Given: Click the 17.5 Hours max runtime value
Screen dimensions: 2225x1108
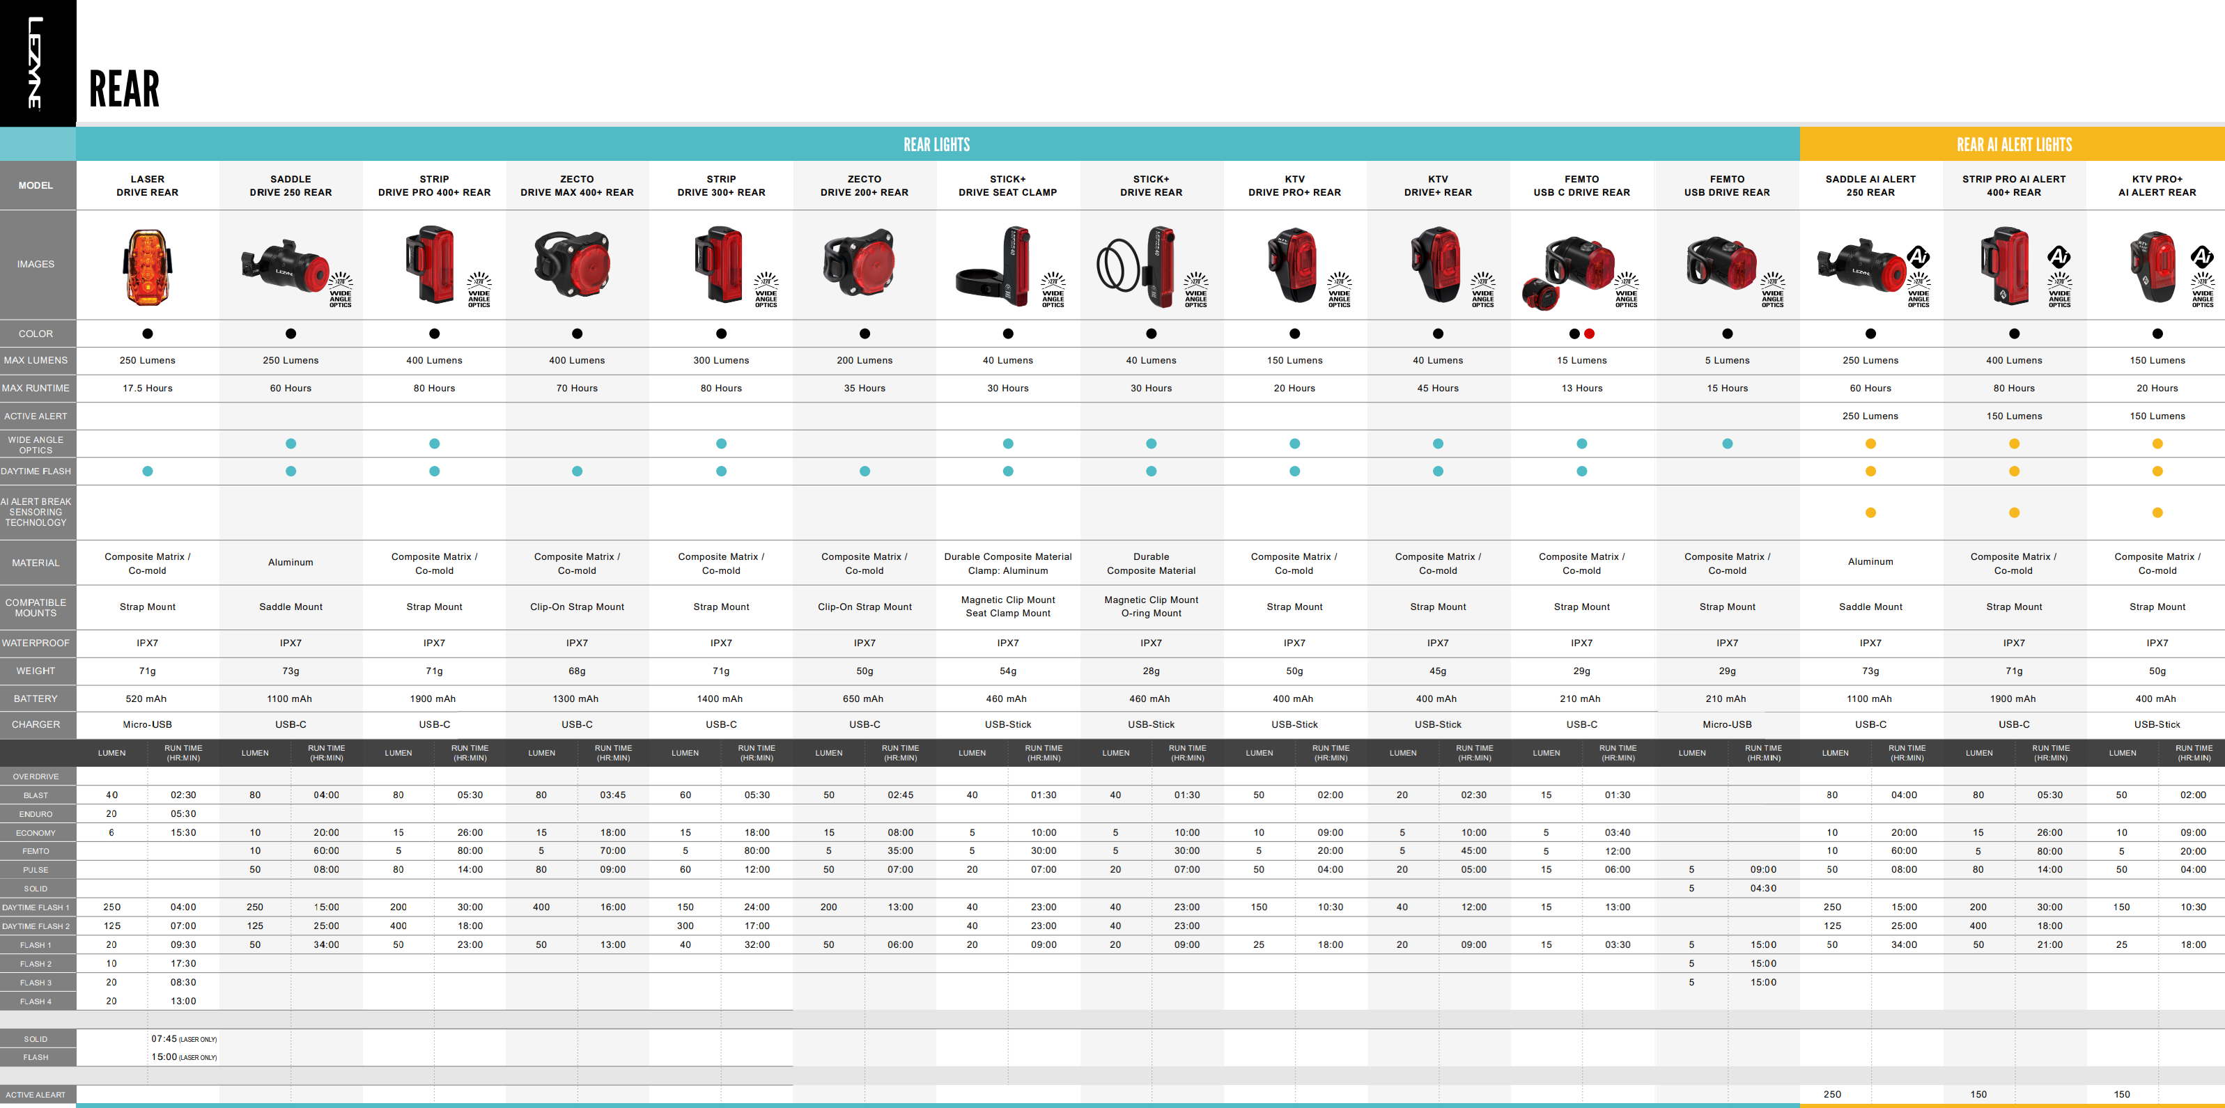Looking at the screenshot, I should point(148,389).
